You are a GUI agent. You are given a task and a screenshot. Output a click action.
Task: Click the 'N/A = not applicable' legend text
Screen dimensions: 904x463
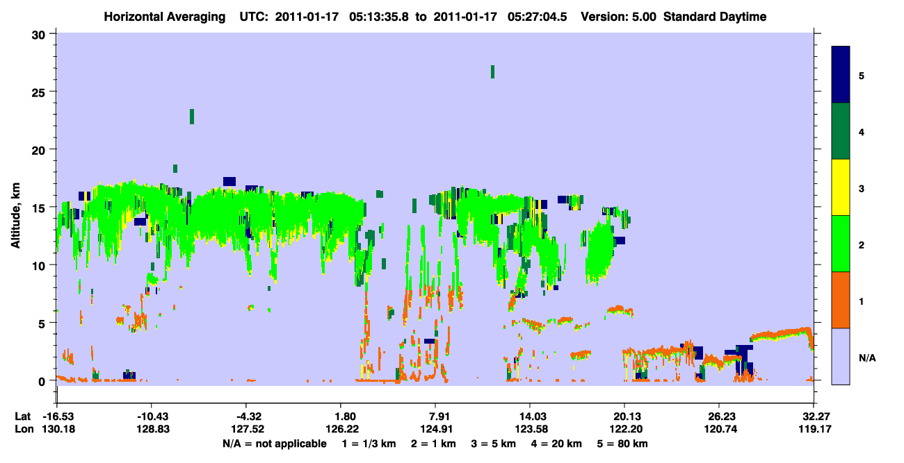pyautogui.click(x=275, y=444)
